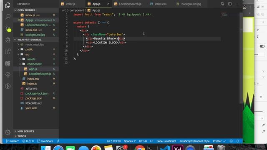Change LF end of line sequence
This screenshot has height=150, width=267.
pyautogui.click(x=151, y=141)
